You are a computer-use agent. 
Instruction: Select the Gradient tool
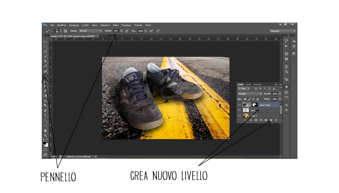point(45,96)
